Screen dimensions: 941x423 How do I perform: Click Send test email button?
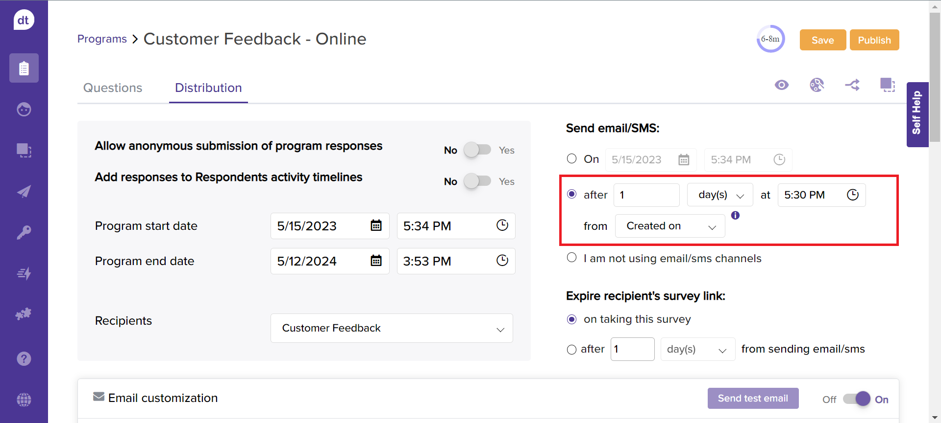[x=753, y=399]
